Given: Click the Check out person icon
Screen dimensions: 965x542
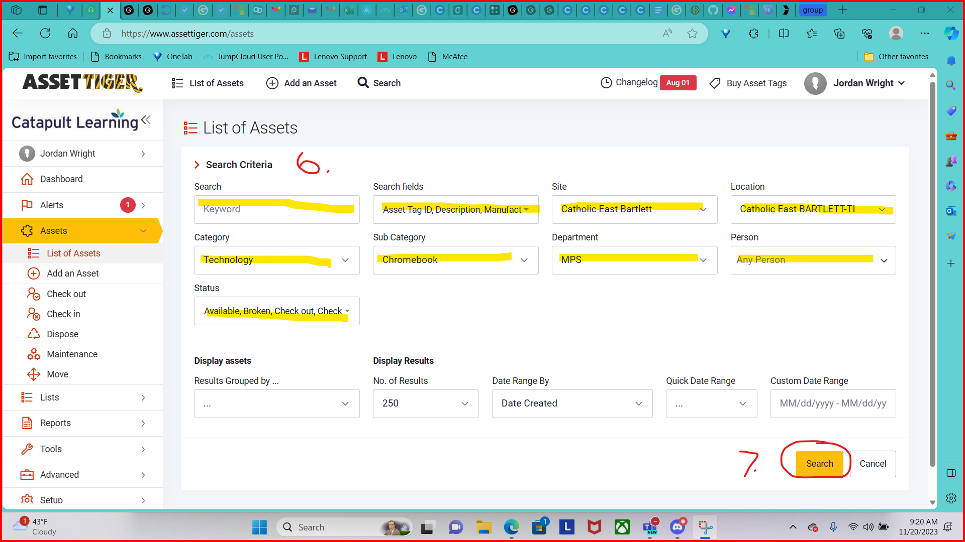Looking at the screenshot, I should pos(34,294).
